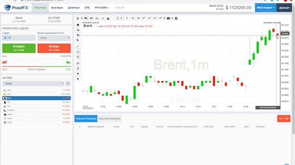Image resolution: width=295 pixels, height=165 pixels.
Task: Click the green bull icon
Action: (68, 62)
